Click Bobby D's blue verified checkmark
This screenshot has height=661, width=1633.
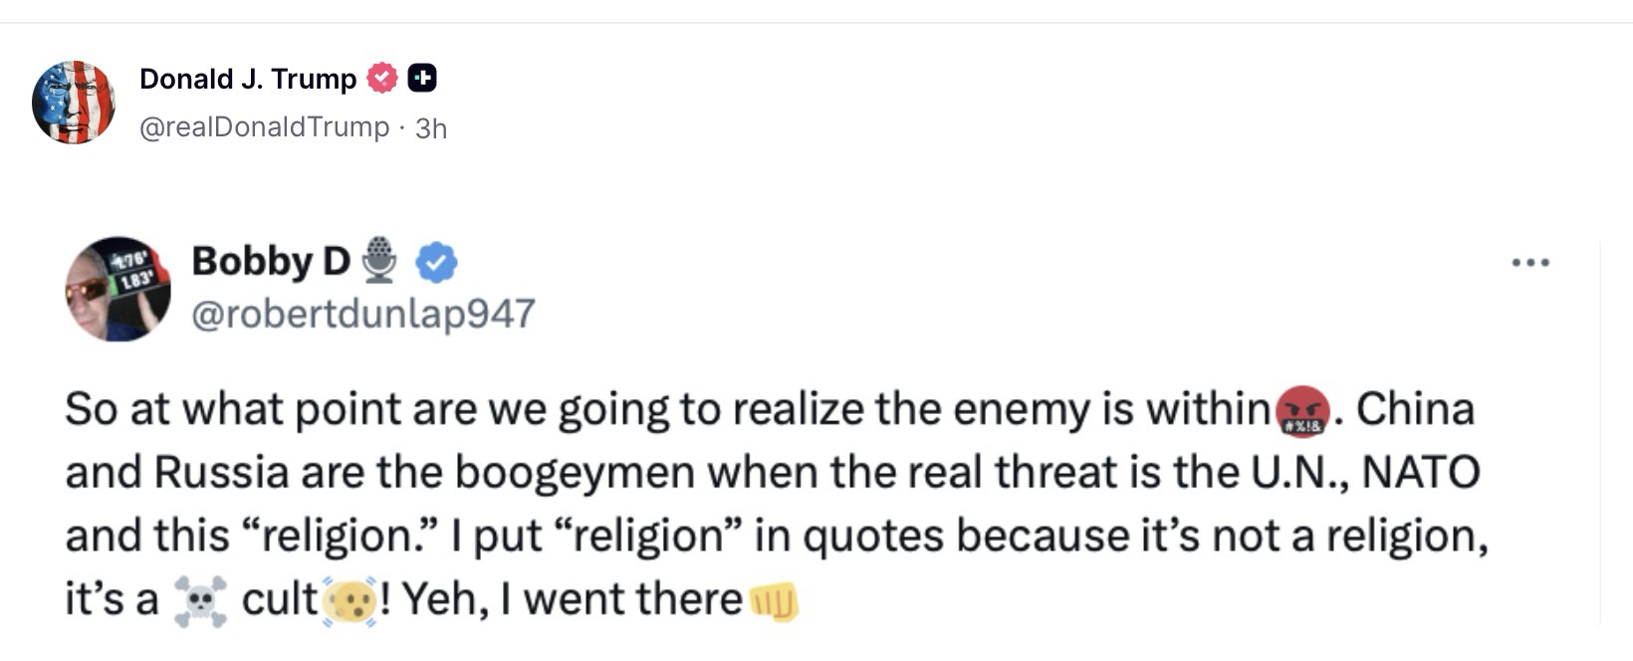[436, 262]
